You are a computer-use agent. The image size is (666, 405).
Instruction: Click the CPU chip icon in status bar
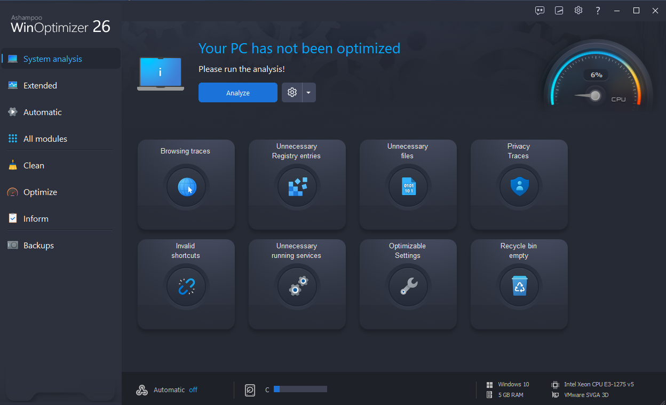coord(555,384)
